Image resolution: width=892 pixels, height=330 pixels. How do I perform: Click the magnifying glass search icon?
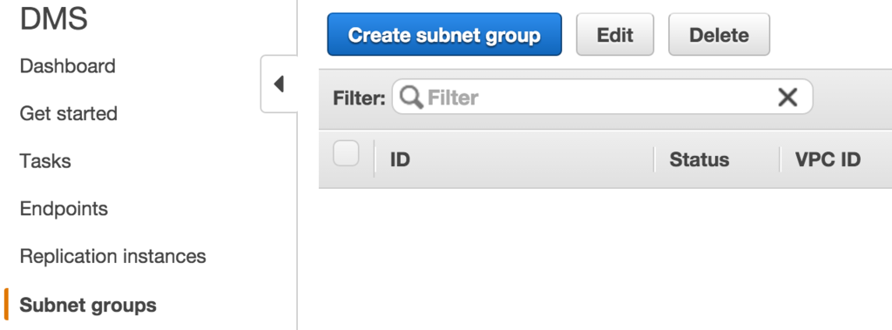point(411,98)
